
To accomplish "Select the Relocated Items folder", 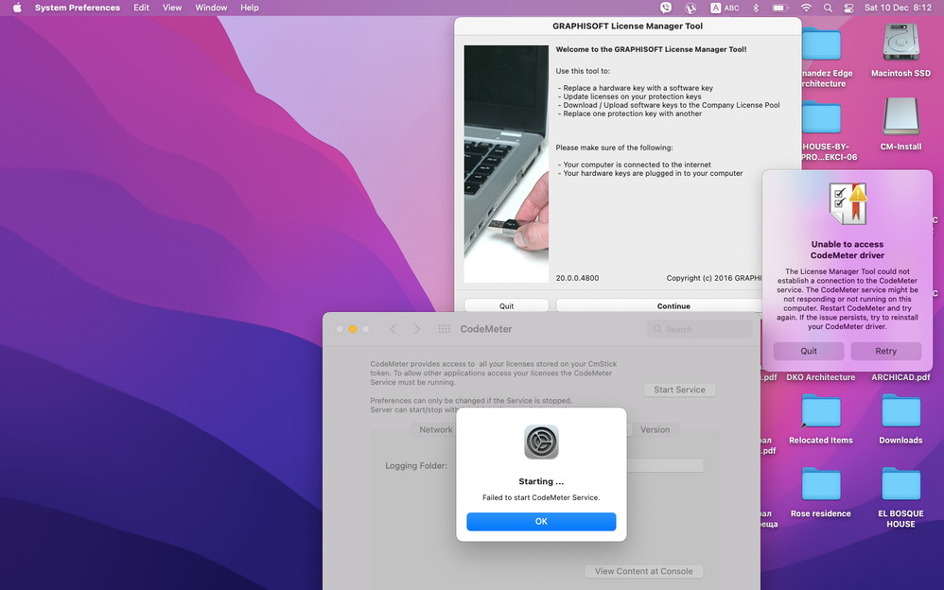I will 821,411.
